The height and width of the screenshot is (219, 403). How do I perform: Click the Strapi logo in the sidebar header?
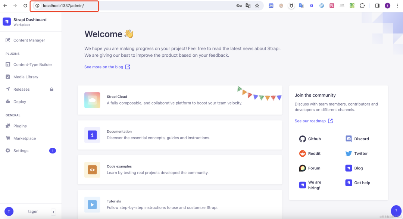tap(7, 22)
